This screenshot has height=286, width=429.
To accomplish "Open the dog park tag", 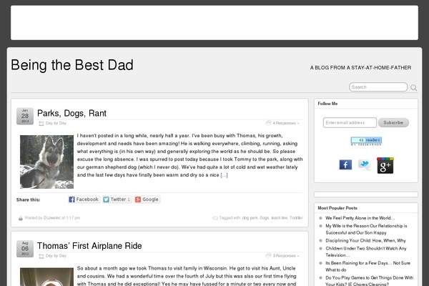I will point(250,218).
